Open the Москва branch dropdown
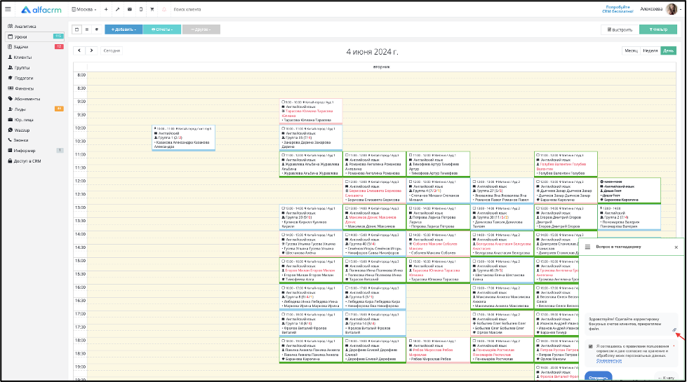Screen dimensions: 687x382 [x=84, y=9]
